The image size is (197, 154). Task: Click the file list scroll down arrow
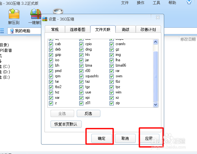156,104
